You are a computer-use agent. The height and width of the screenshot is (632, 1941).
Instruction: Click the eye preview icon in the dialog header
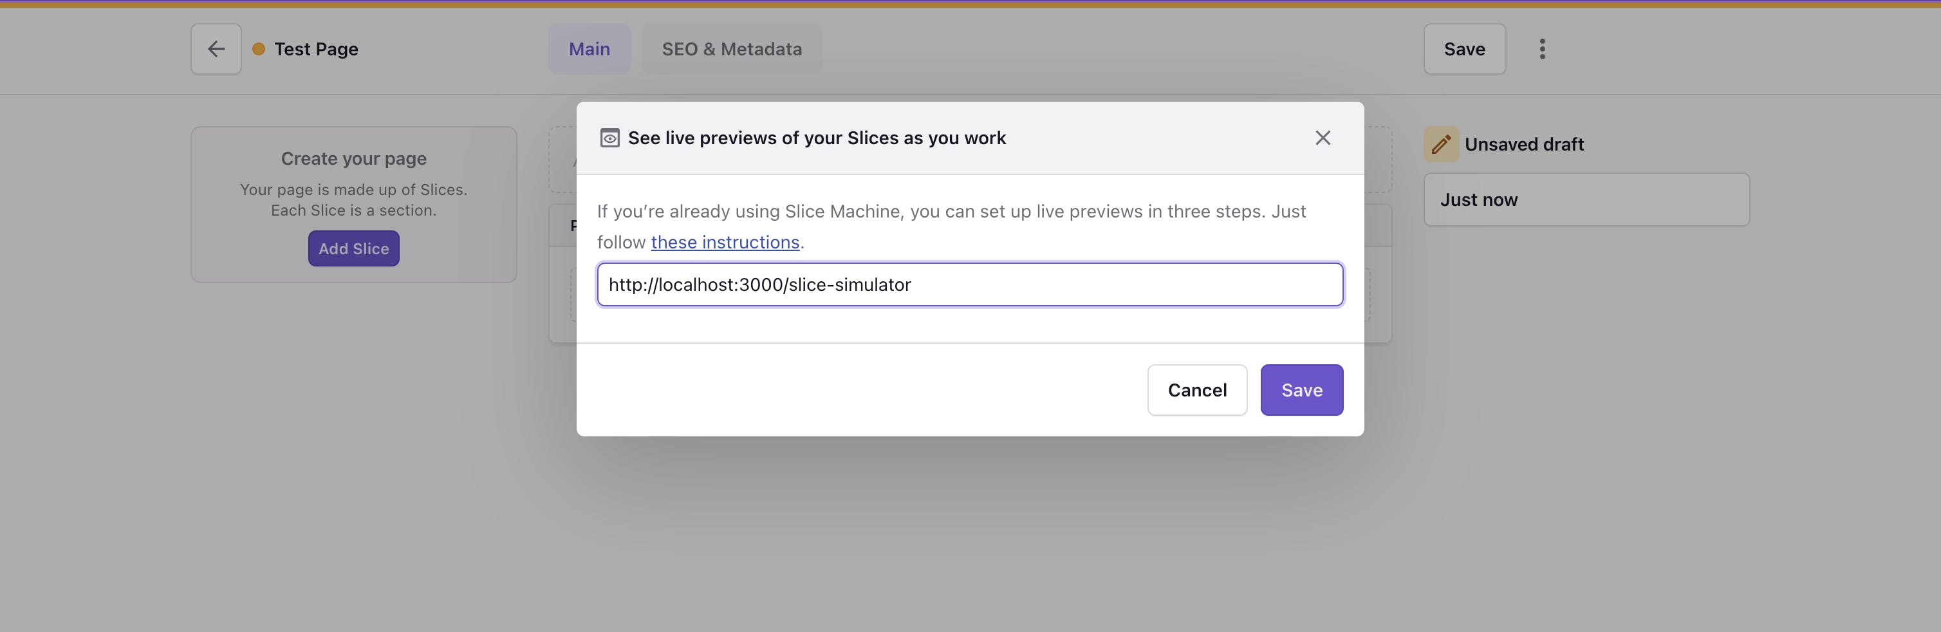click(x=609, y=137)
